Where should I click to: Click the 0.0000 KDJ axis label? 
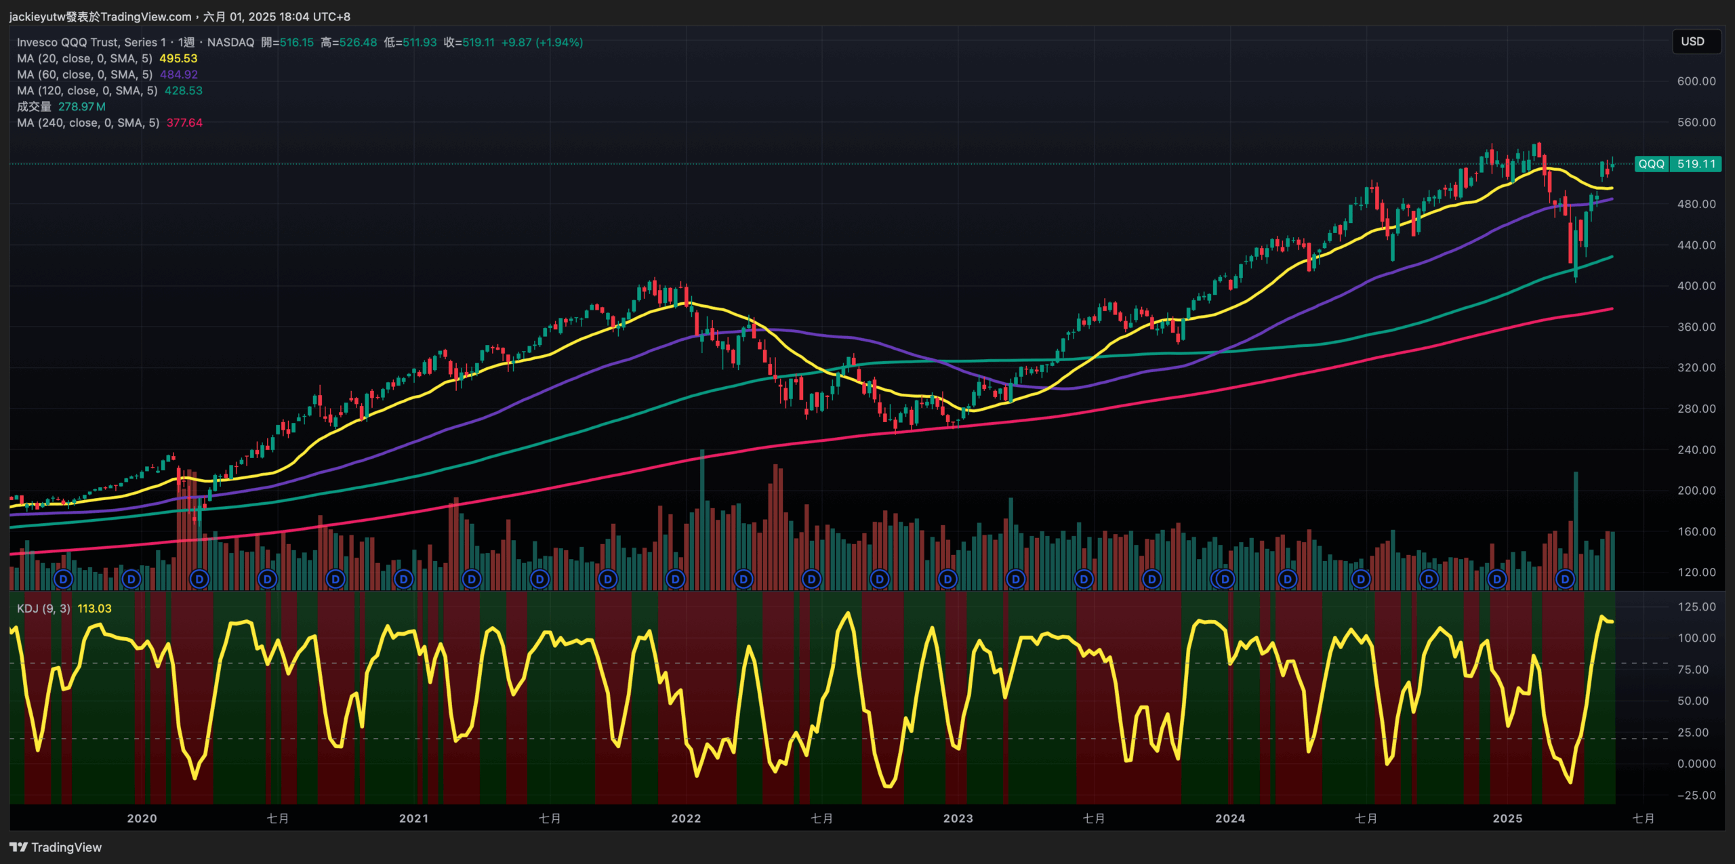(x=1696, y=764)
